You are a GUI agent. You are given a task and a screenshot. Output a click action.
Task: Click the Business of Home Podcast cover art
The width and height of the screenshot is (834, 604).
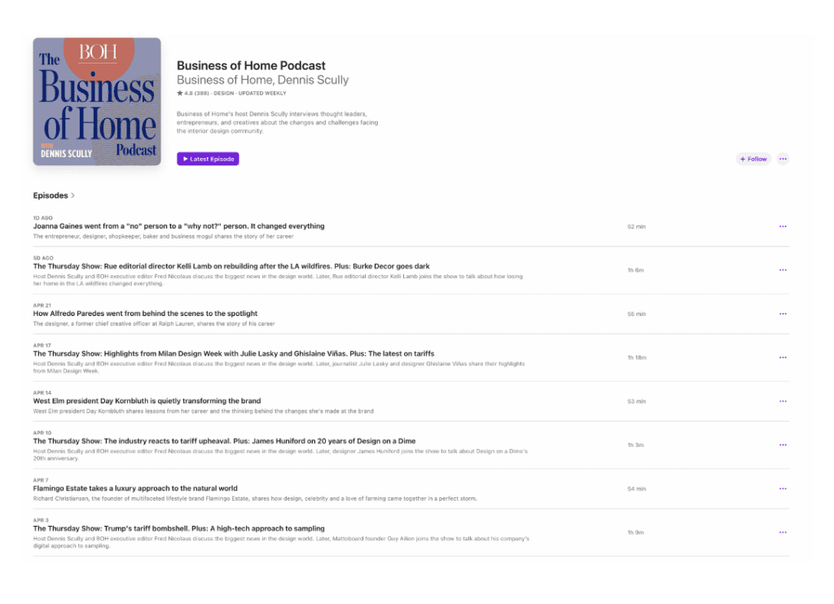tap(97, 102)
